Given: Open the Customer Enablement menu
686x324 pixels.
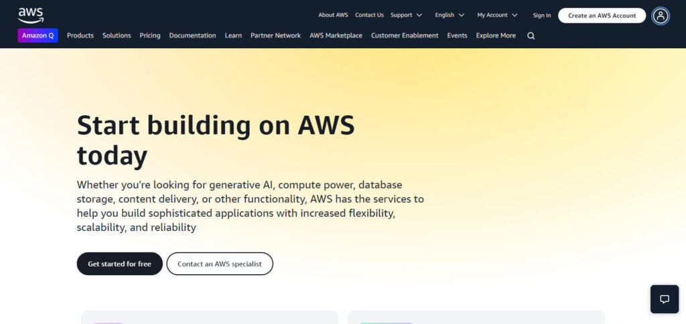Looking at the screenshot, I should point(405,35).
